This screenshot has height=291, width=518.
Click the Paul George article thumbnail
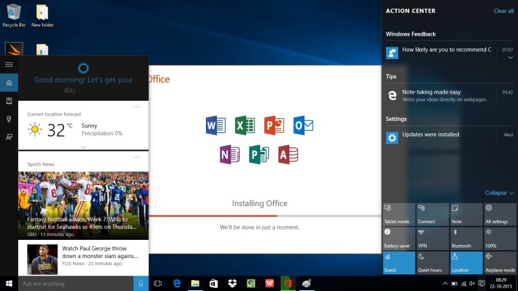42,259
